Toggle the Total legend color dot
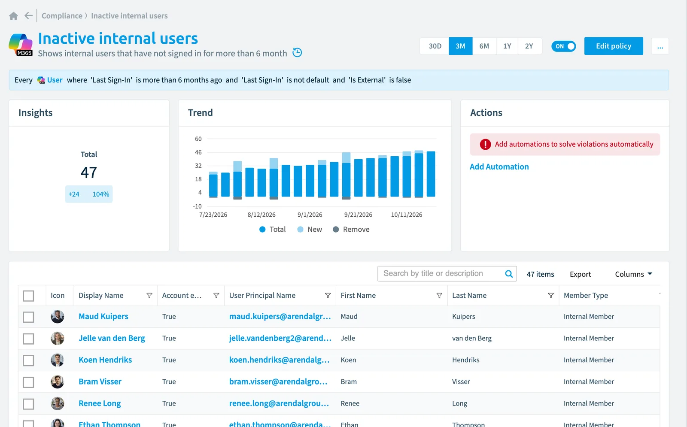The width and height of the screenshot is (687, 427). (x=262, y=230)
